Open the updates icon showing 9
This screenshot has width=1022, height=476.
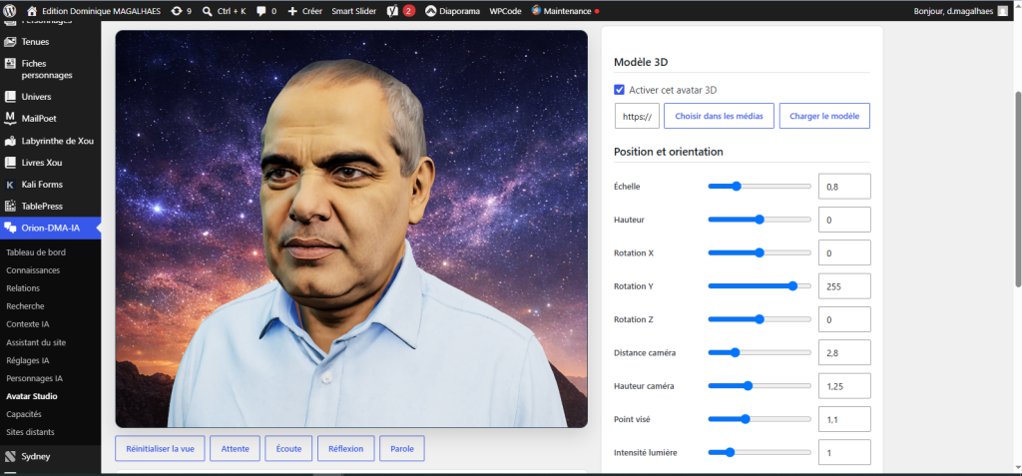177,11
